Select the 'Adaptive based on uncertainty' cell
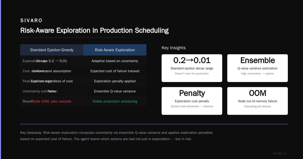Viewport: 303px width, 159px height. 115,61
